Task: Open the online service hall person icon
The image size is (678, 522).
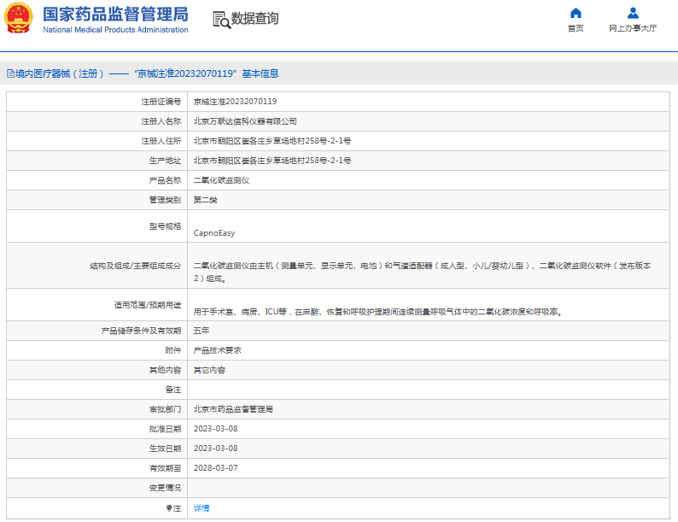Action: (633, 13)
